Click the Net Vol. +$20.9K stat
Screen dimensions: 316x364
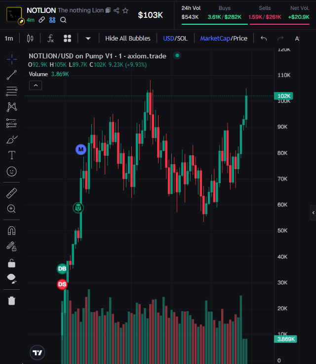click(299, 12)
